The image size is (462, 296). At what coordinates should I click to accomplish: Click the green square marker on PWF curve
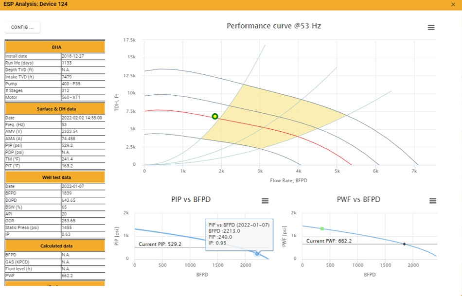click(322, 228)
